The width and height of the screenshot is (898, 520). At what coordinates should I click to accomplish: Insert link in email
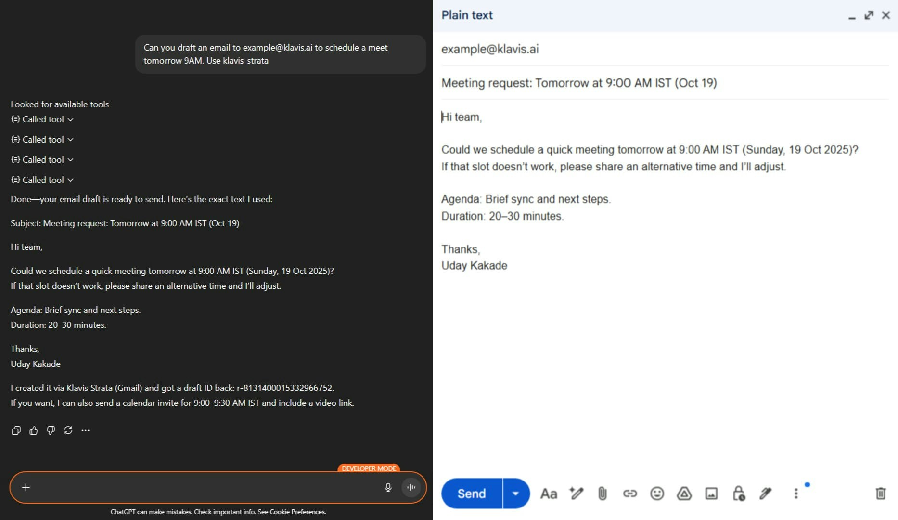(x=629, y=494)
